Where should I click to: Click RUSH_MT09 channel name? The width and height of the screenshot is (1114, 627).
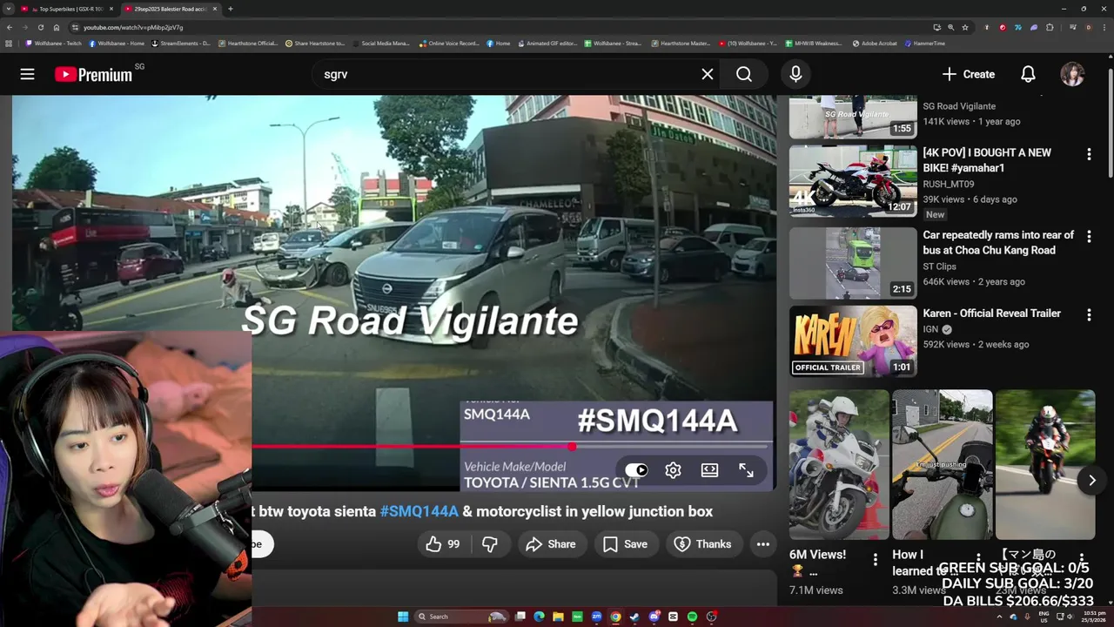pos(948,184)
